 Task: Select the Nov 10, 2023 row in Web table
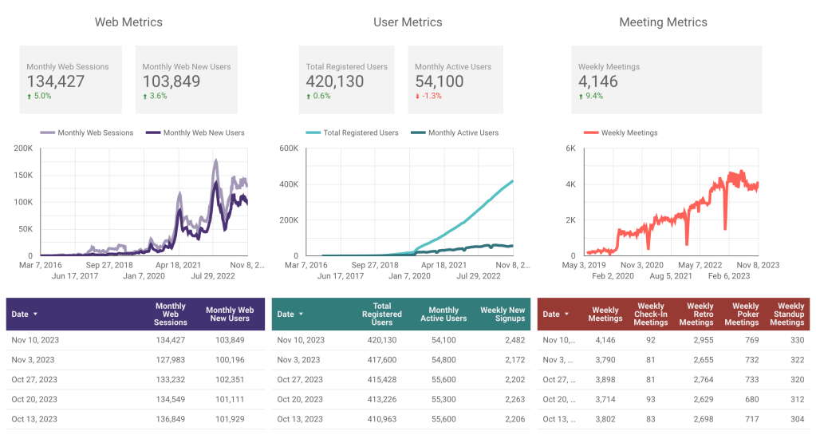[136, 340]
